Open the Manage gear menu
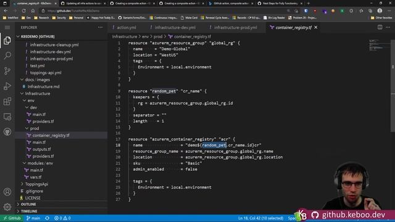The height and width of the screenshot is (222, 395). tap(7, 207)
